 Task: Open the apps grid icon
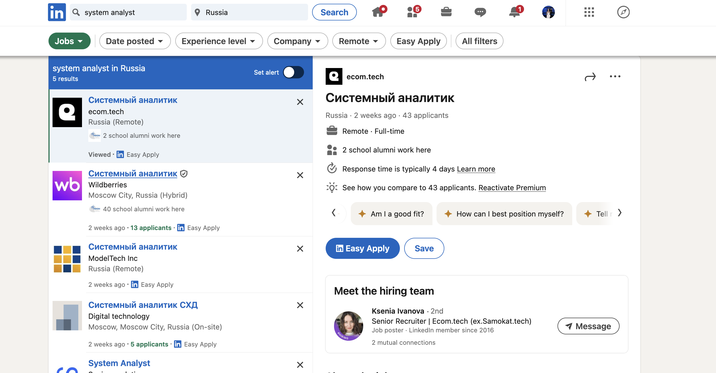[589, 12]
